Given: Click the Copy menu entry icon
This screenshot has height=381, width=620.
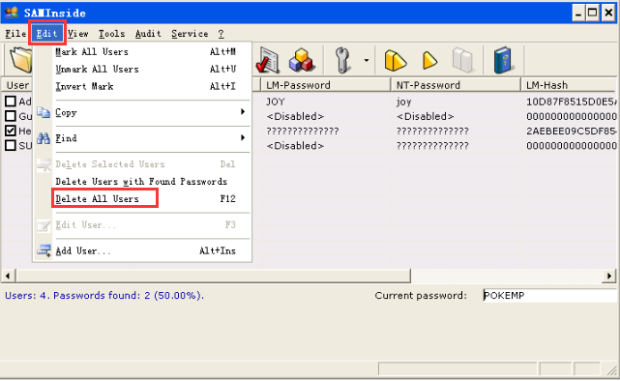Looking at the screenshot, I should pyautogui.click(x=44, y=112).
